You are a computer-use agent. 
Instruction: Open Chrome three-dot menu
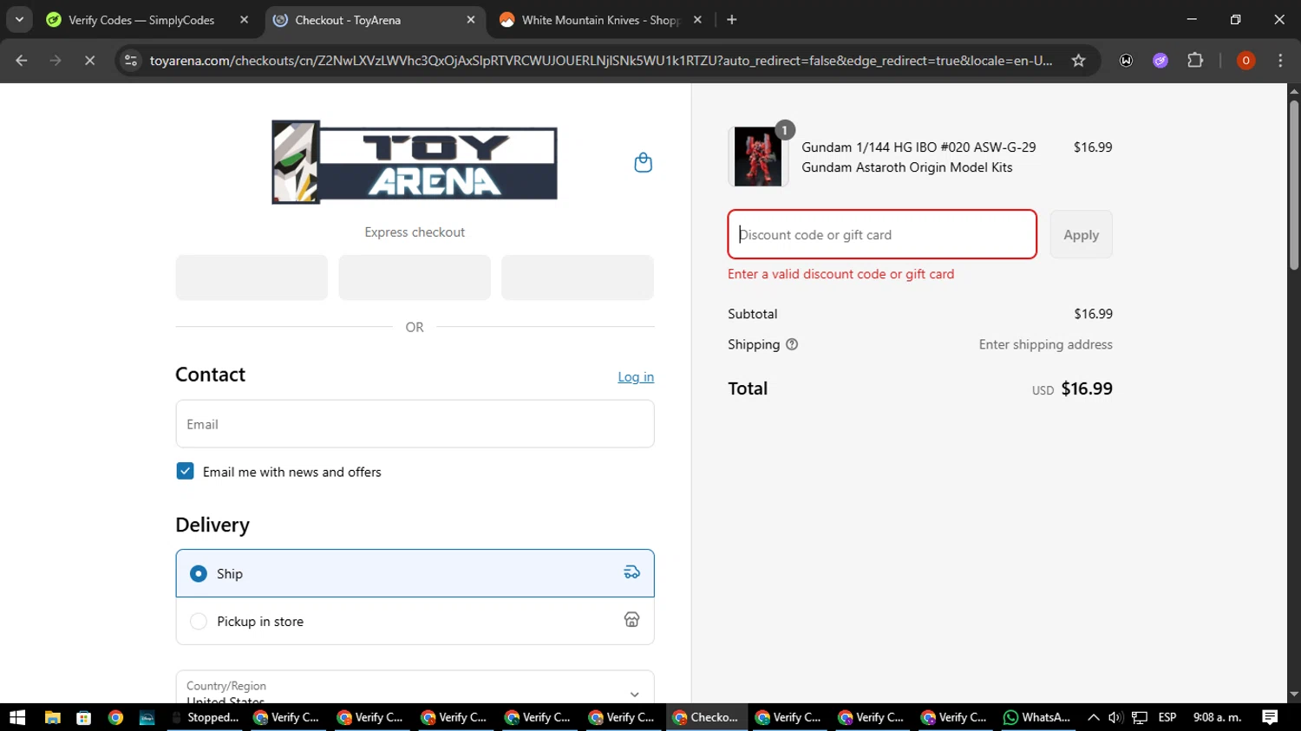(1280, 61)
